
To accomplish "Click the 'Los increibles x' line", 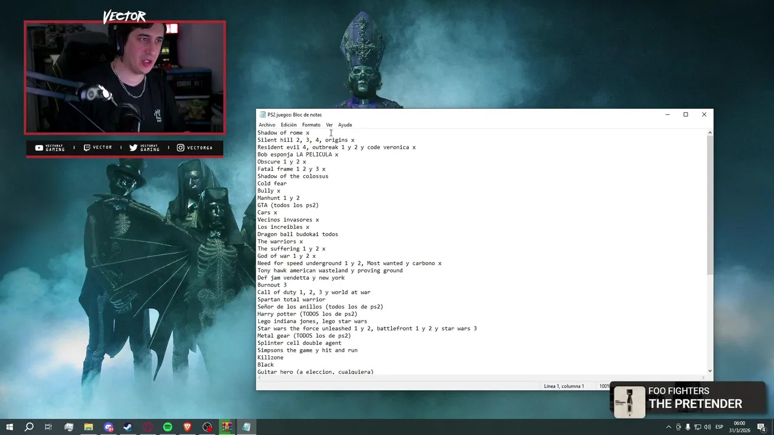I will (x=283, y=227).
